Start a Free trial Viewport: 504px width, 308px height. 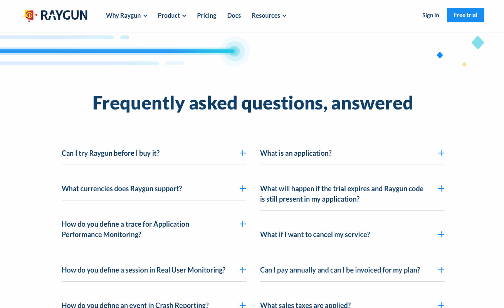465,15
